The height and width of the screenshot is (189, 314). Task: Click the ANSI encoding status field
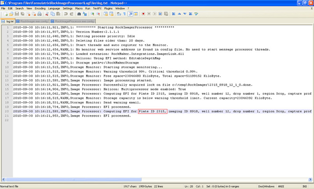coord(281,186)
